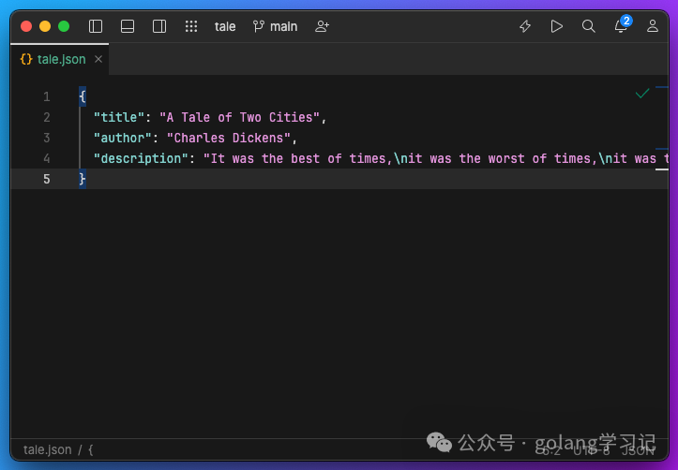Open the search magnifier
The image size is (678, 470).
[x=589, y=26]
